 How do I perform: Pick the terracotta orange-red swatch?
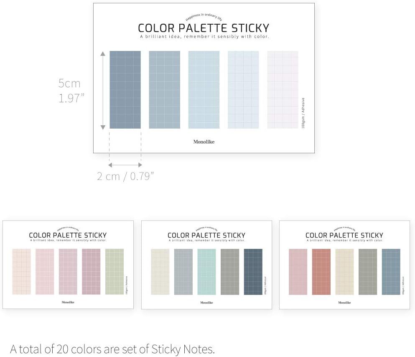321,271
